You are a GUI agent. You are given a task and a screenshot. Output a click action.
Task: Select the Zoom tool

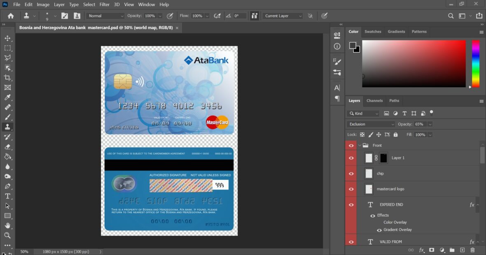pos(7,236)
